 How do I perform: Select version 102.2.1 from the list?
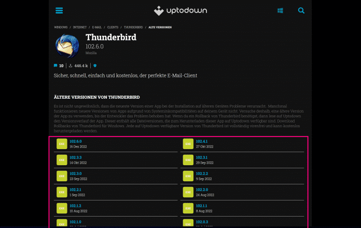[76, 190]
